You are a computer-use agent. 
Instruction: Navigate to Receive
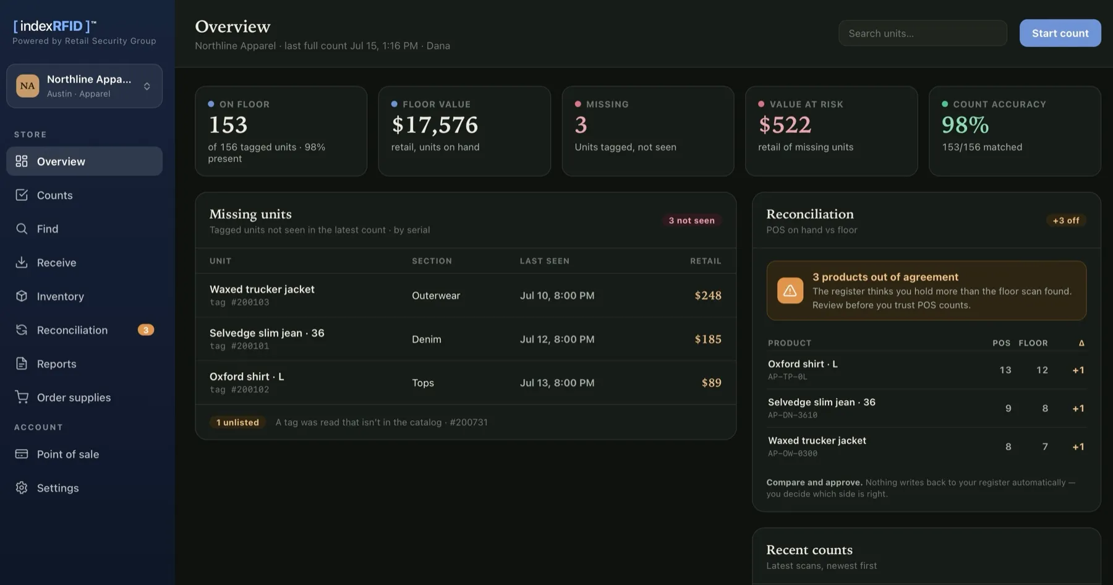tap(85, 262)
